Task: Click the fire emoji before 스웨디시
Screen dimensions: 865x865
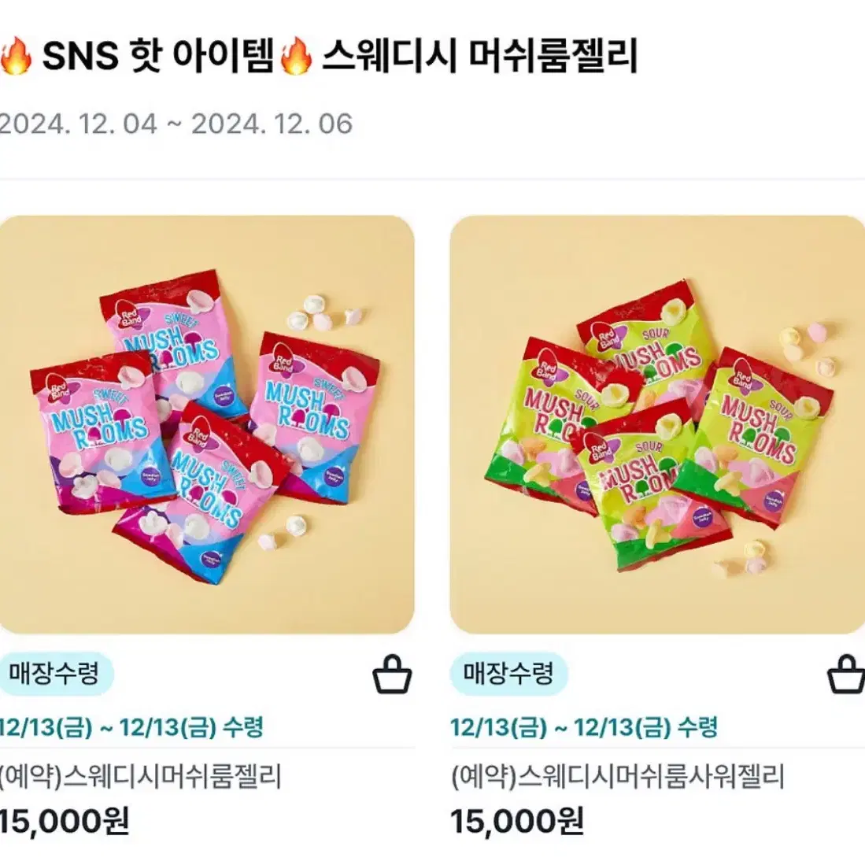Action: click(x=296, y=56)
